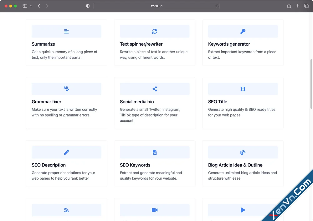Click the Social media bio share icon
The image size is (313, 221).
[x=154, y=89]
